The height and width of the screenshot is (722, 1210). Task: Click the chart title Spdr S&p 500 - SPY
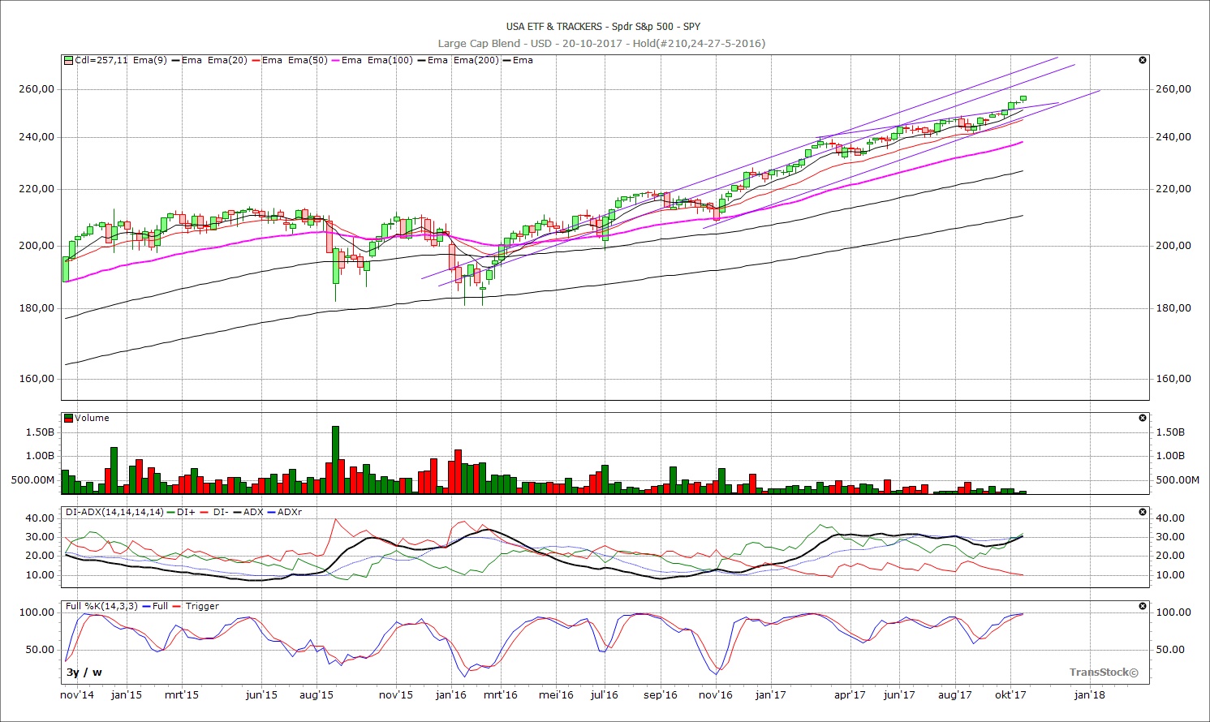[x=656, y=27]
